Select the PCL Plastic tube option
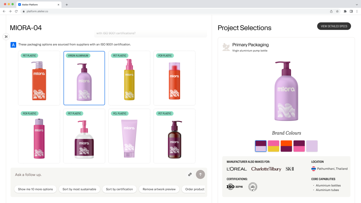This screenshot has height=203, width=361. [x=129, y=136]
